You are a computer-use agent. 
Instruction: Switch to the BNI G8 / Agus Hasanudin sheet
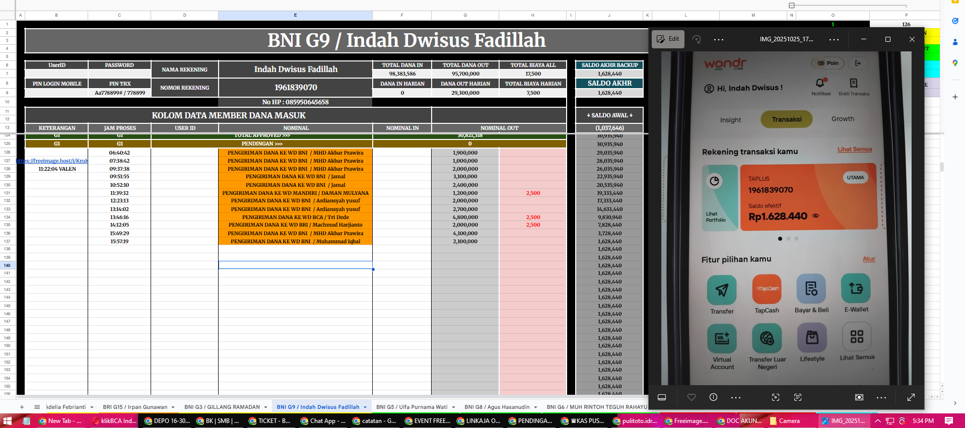coord(497,407)
